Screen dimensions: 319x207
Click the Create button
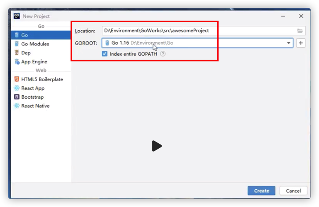pyautogui.click(x=261, y=191)
